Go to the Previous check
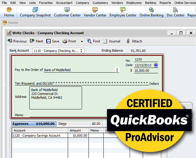 (17, 41)
